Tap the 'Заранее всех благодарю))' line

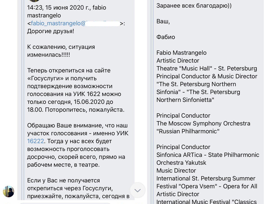(x=194, y=6)
